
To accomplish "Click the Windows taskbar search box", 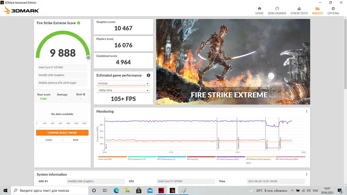I will point(50,191).
